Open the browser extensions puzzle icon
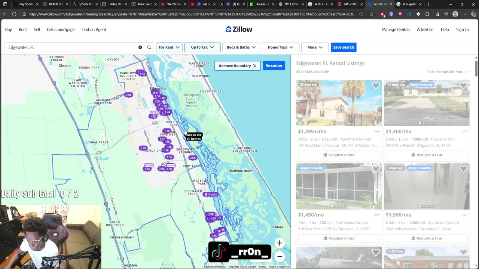 pos(427,14)
